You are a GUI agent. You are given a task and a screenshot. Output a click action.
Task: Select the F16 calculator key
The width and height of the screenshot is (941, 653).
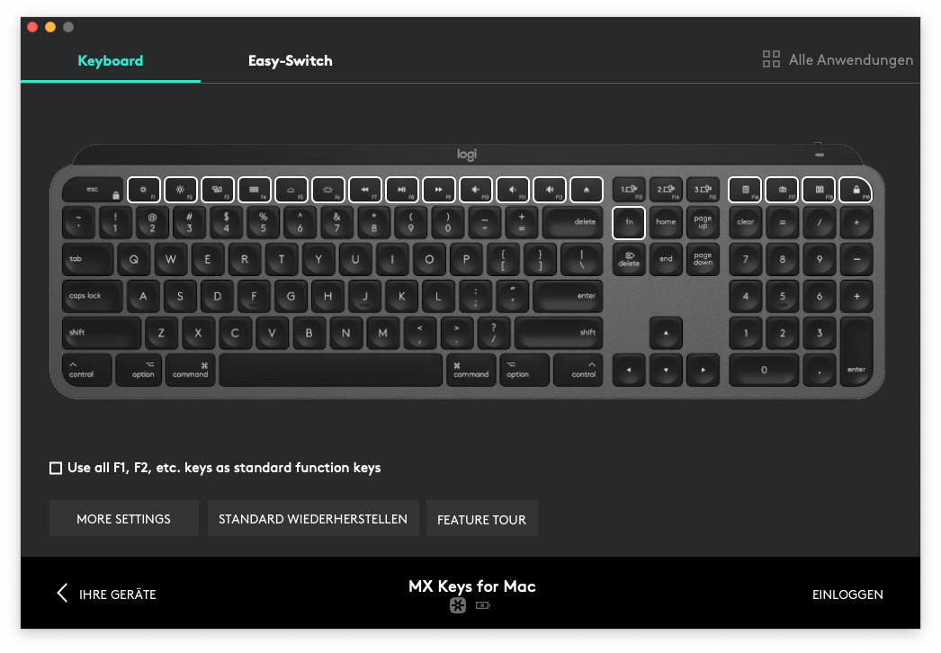745,190
